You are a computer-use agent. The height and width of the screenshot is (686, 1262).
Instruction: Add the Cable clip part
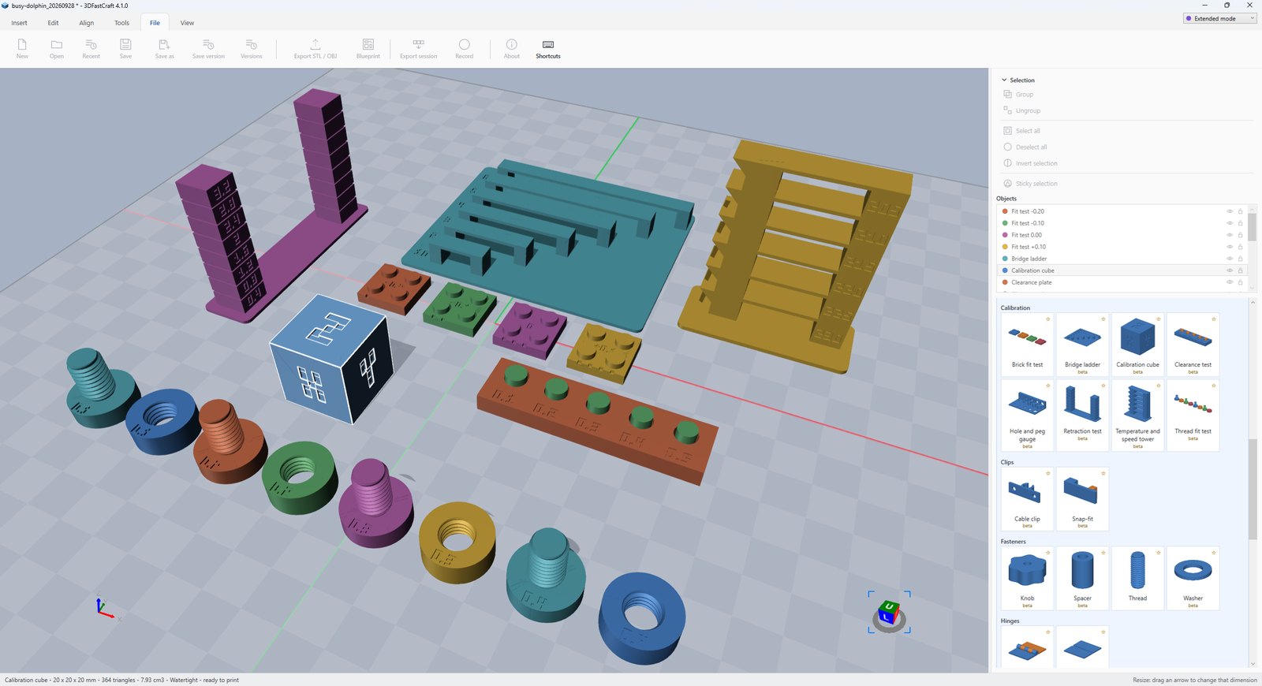tap(1027, 499)
